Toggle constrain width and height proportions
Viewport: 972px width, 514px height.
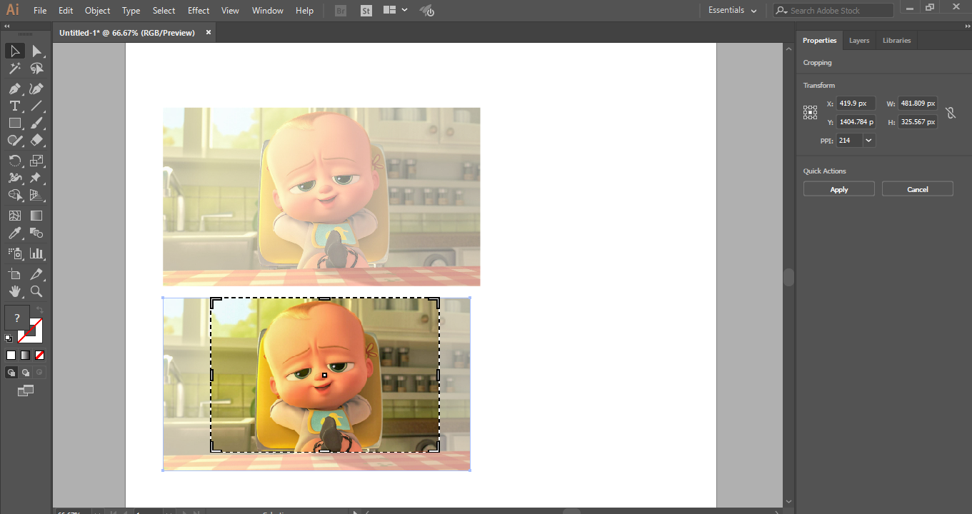coord(951,113)
